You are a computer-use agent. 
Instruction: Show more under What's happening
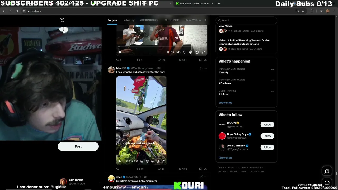(x=226, y=103)
